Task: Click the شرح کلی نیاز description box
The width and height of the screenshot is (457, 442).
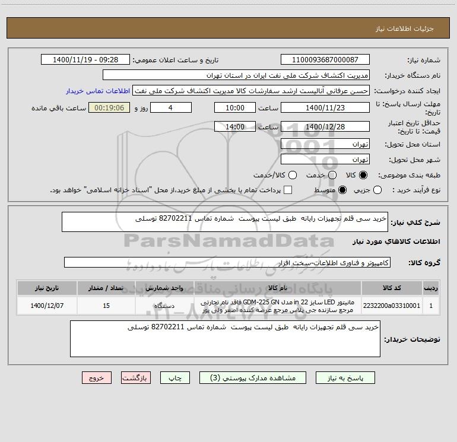Action: tap(225, 222)
